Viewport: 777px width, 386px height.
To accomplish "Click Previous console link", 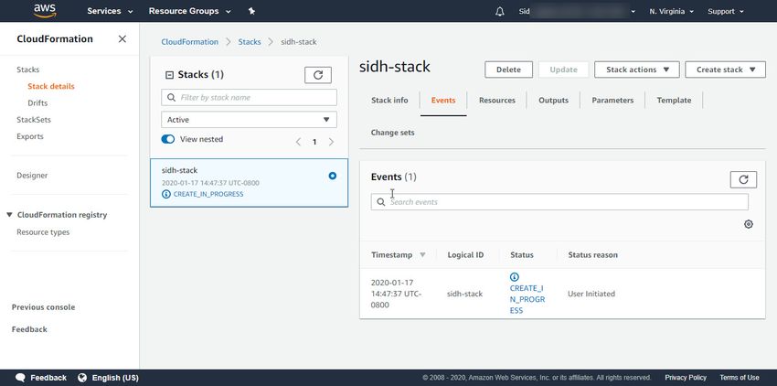I will [x=44, y=307].
